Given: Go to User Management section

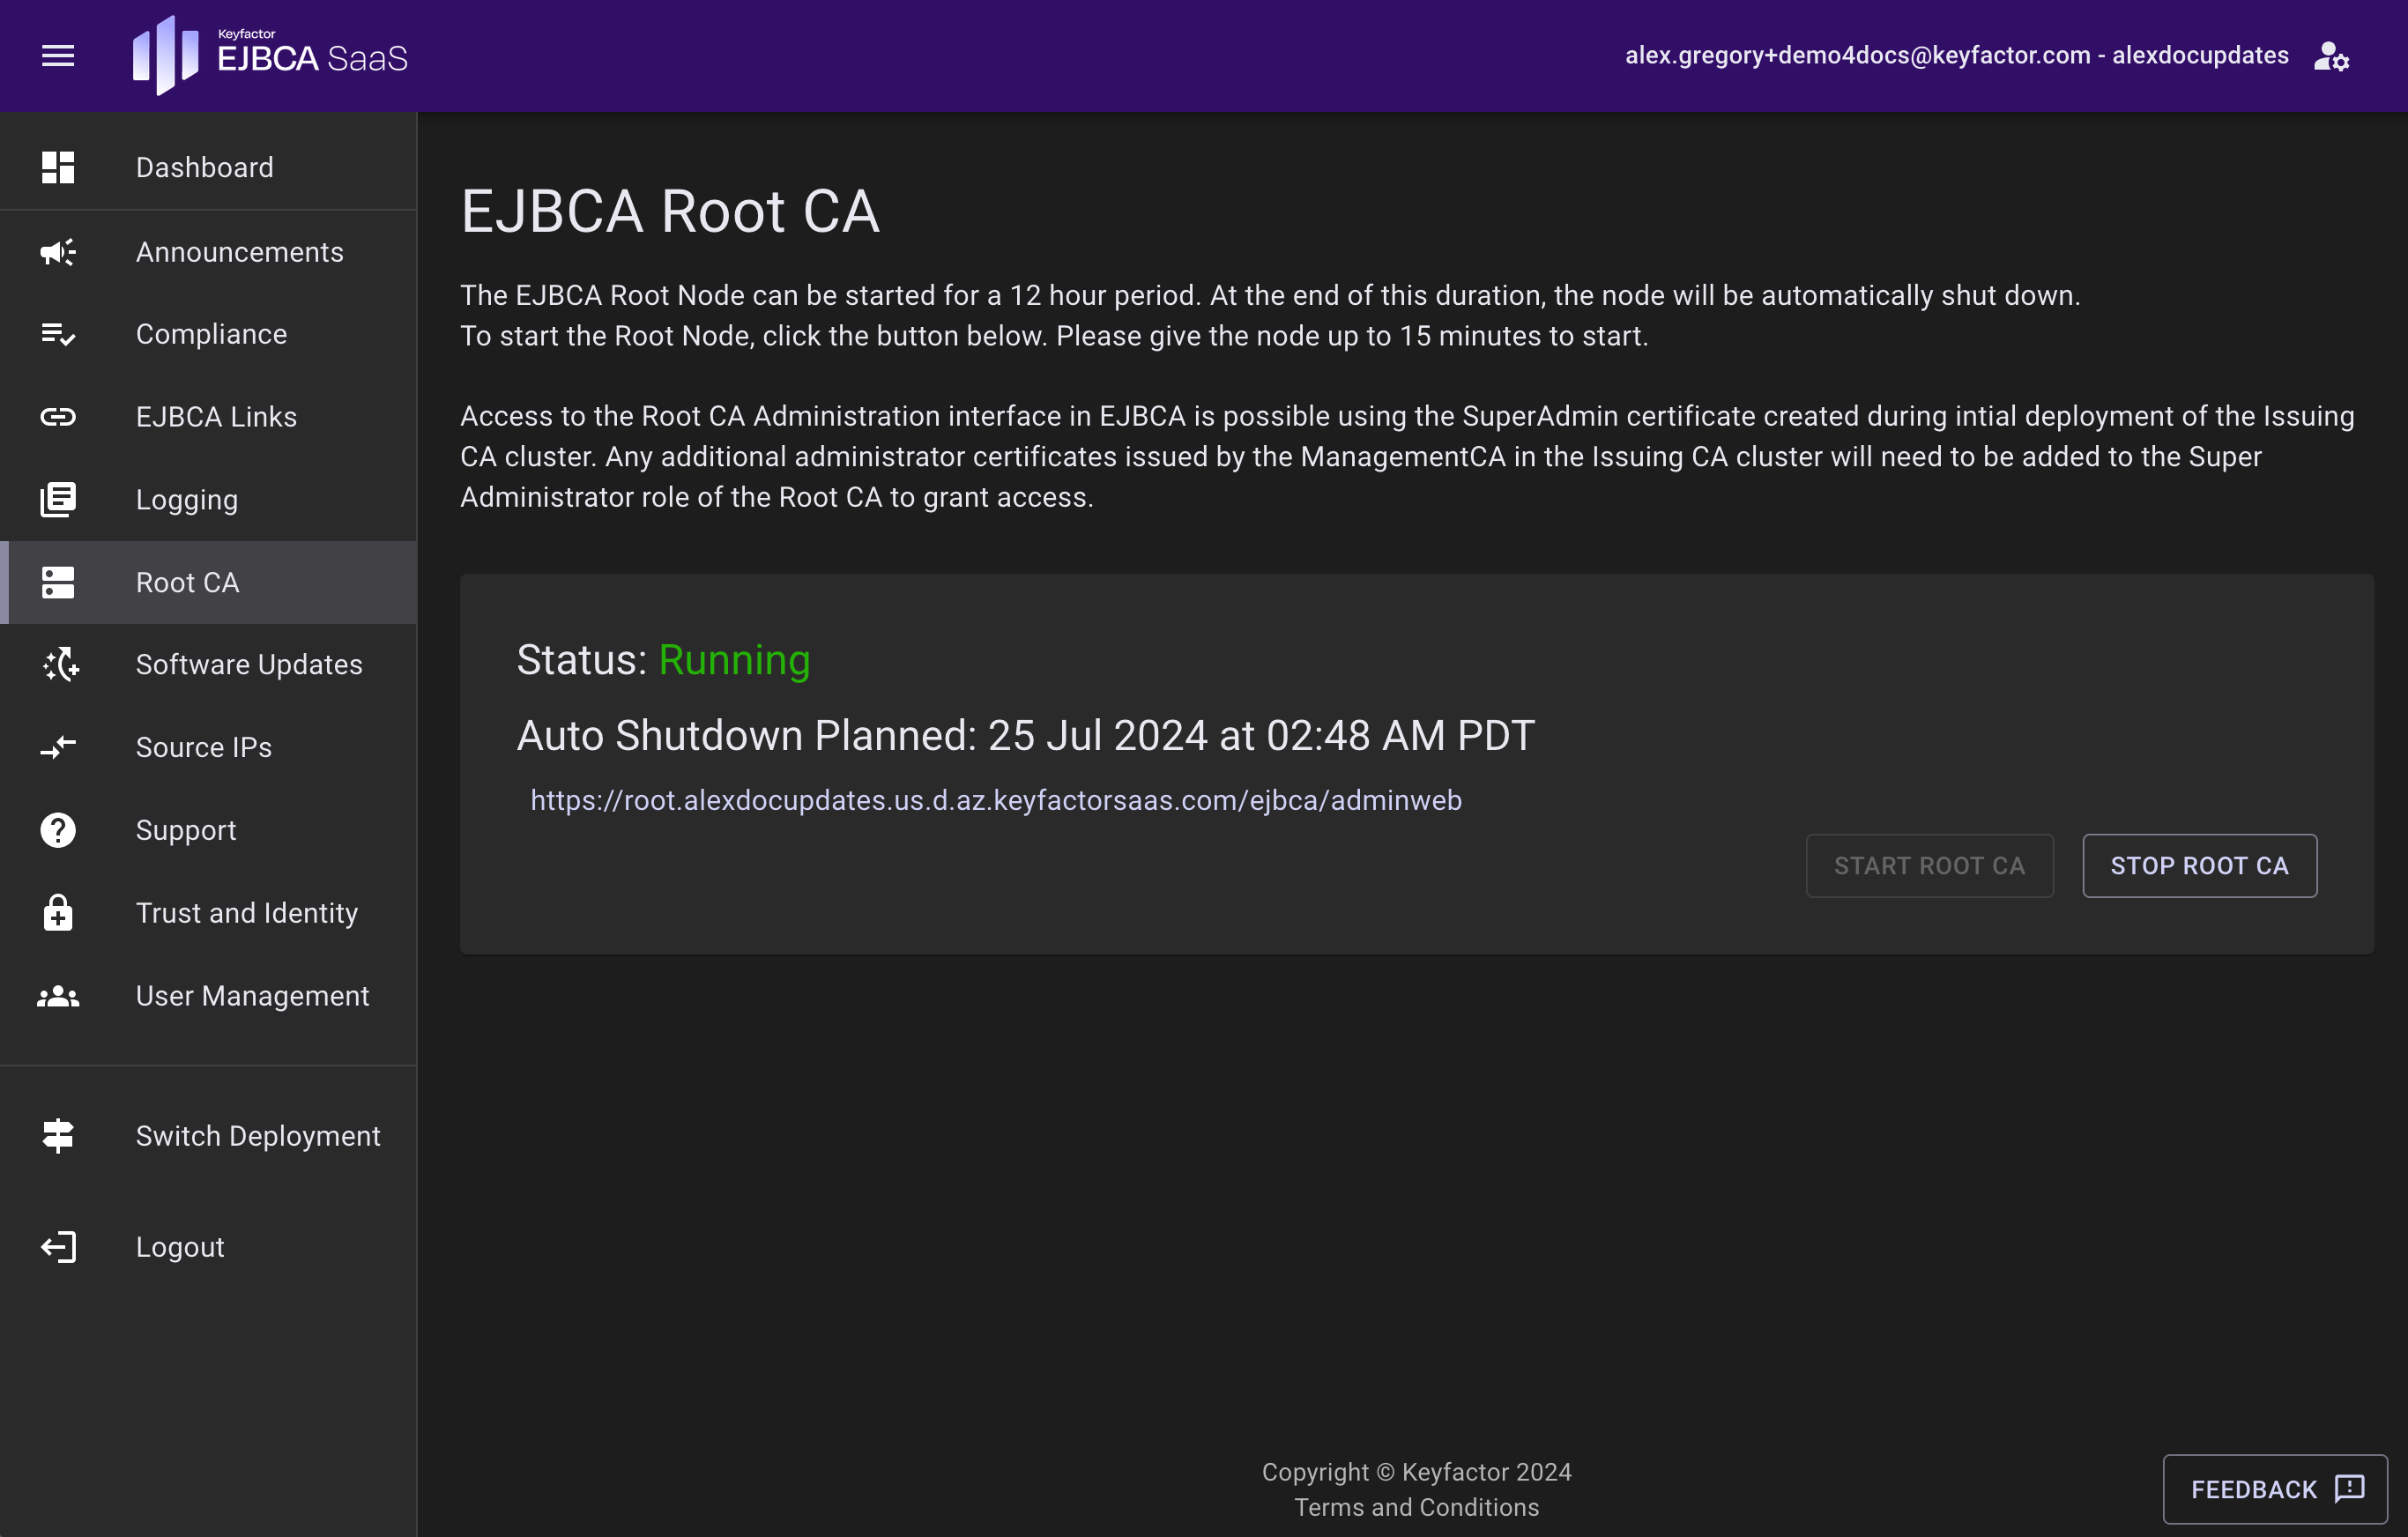Looking at the screenshot, I should coord(252,996).
